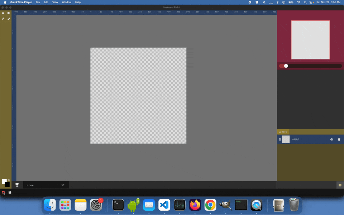Open the Window menu
Screen dimensions: 344x215
click(x=66, y=2)
